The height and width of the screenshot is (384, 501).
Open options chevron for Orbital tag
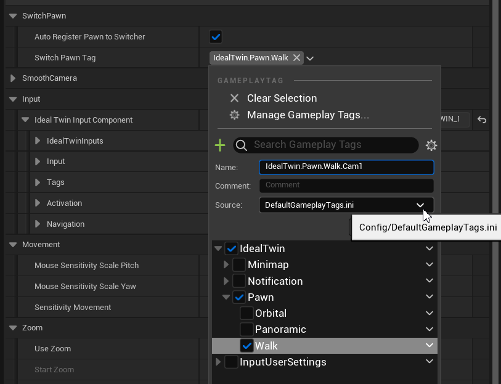pos(430,313)
